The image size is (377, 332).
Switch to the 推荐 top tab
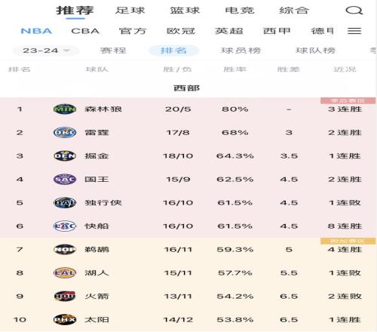click(75, 11)
